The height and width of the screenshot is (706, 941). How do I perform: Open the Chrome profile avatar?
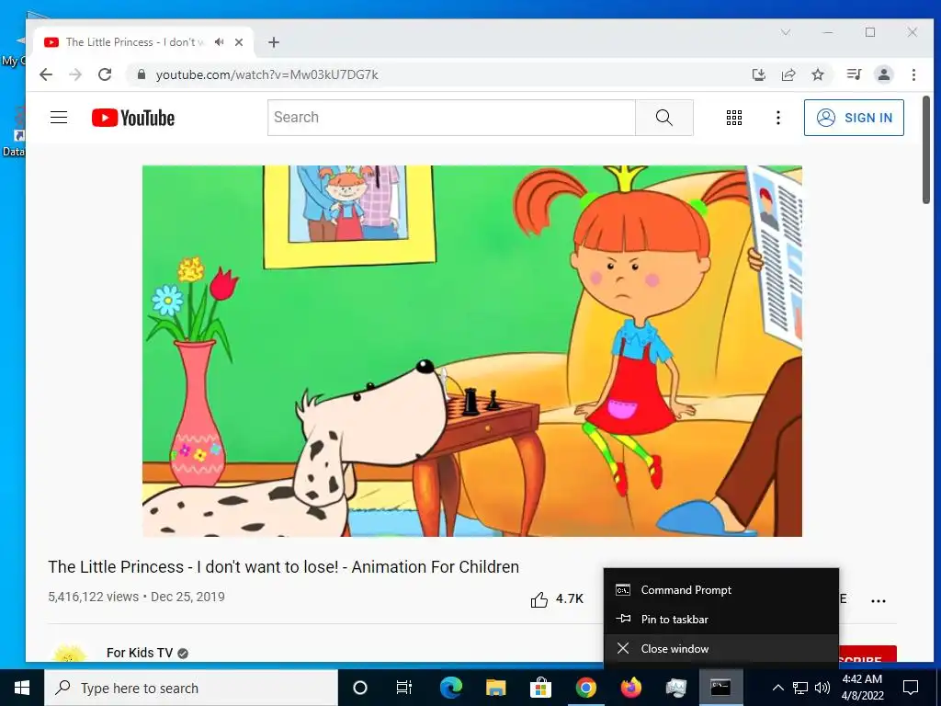(884, 74)
